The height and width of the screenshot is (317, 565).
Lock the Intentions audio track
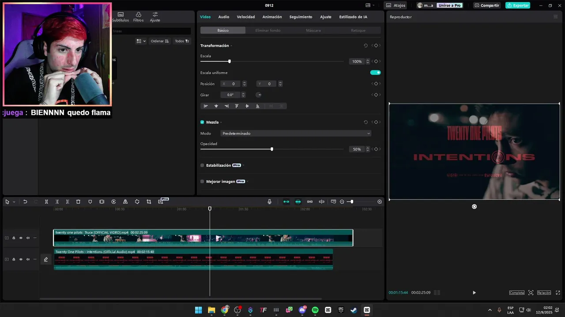pyautogui.click(x=14, y=259)
